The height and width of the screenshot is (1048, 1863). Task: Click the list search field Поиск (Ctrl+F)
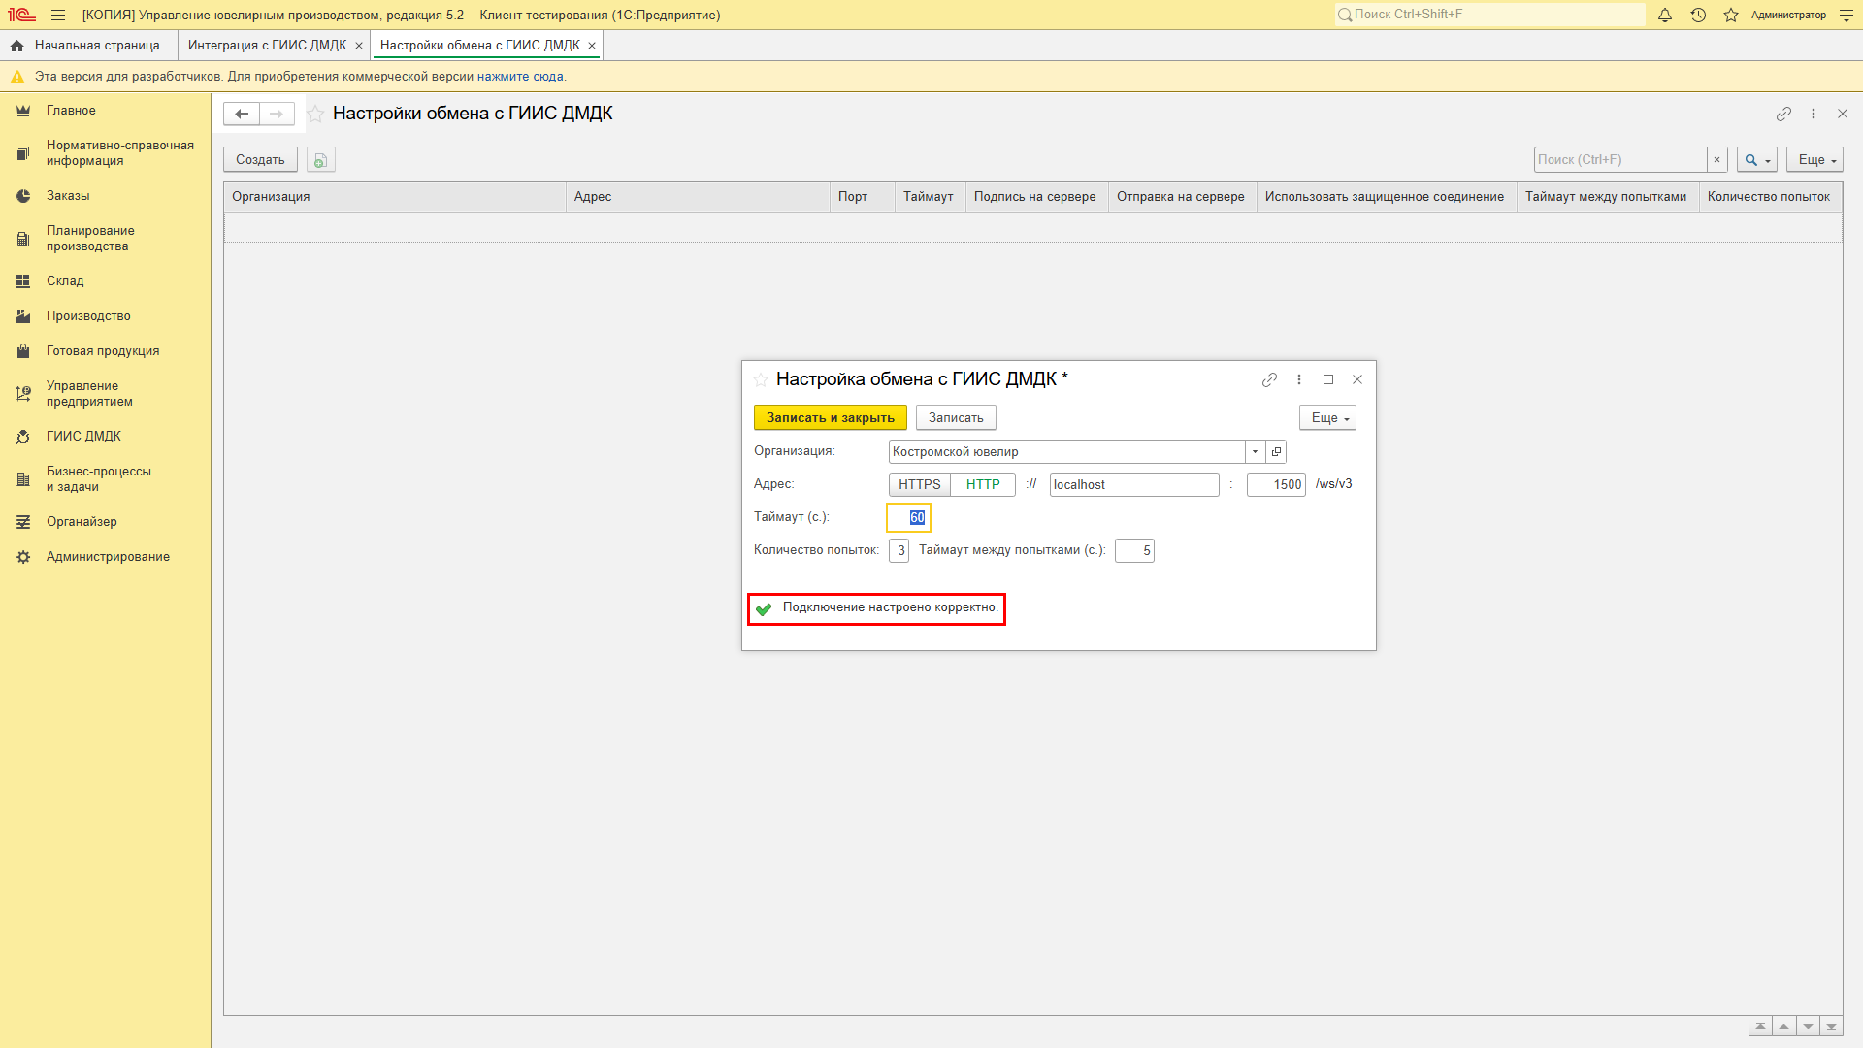coord(1620,160)
